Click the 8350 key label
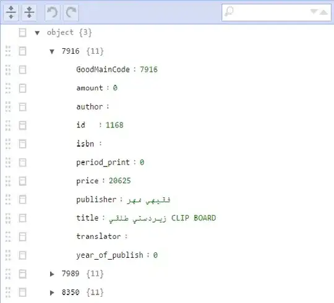Viewport: 334px width, 303px height. pyautogui.click(x=71, y=292)
